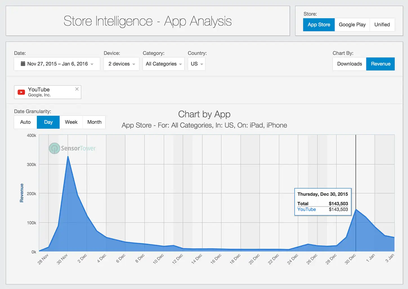Select Day granularity button
The height and width of the screenshot is (289, 408).
tap(48, 122)
